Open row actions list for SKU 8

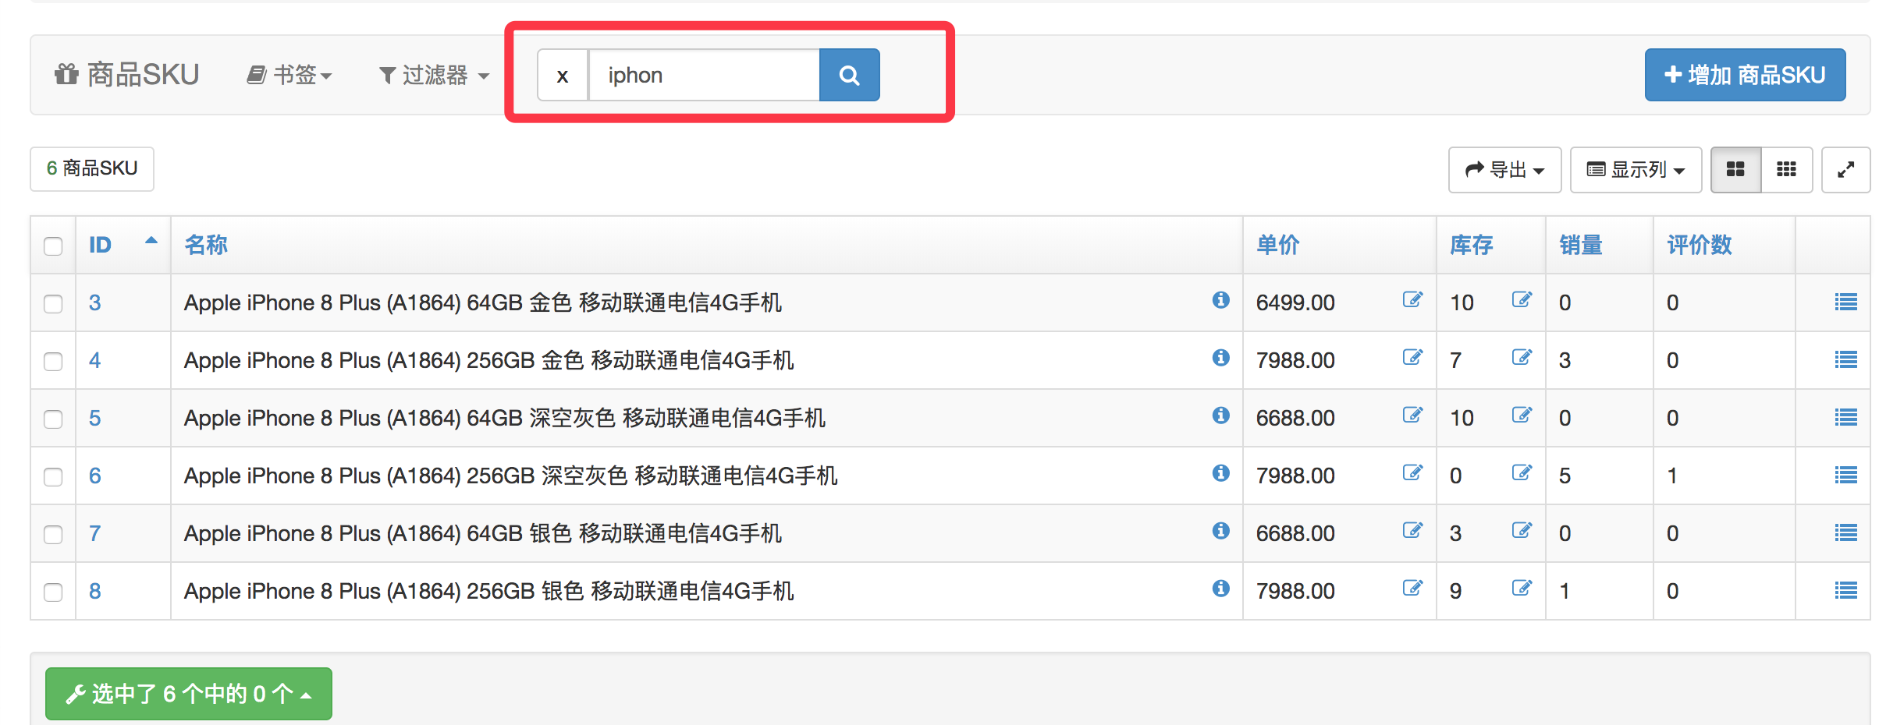click(x=1845, y=591)
